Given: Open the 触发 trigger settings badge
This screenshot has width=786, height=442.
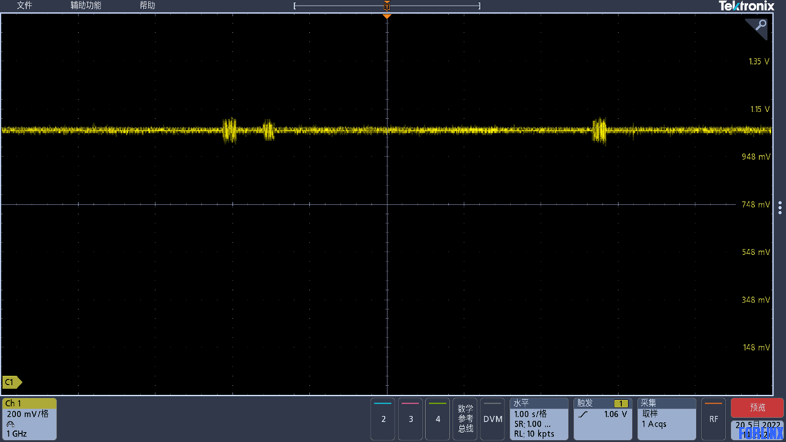Looking at the screenshot, I should 603,419.
